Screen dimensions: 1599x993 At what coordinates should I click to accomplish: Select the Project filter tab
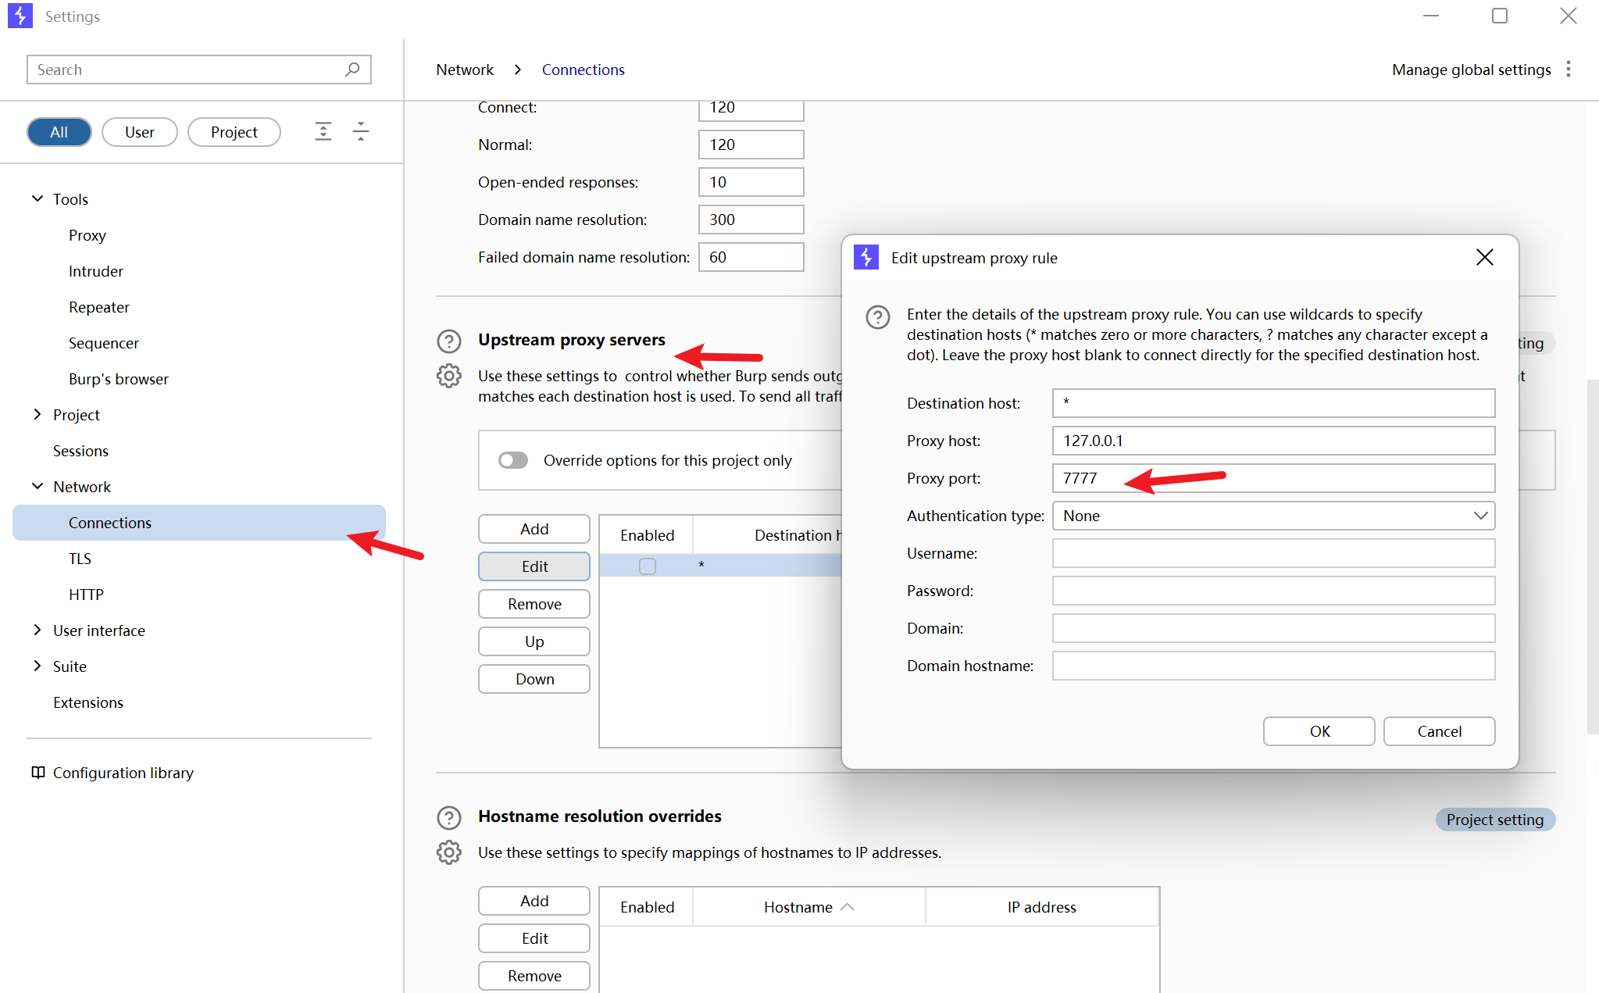(234, 132)
